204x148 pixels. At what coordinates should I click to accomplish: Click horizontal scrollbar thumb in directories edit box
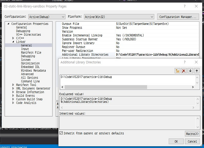tap(106, 87)
